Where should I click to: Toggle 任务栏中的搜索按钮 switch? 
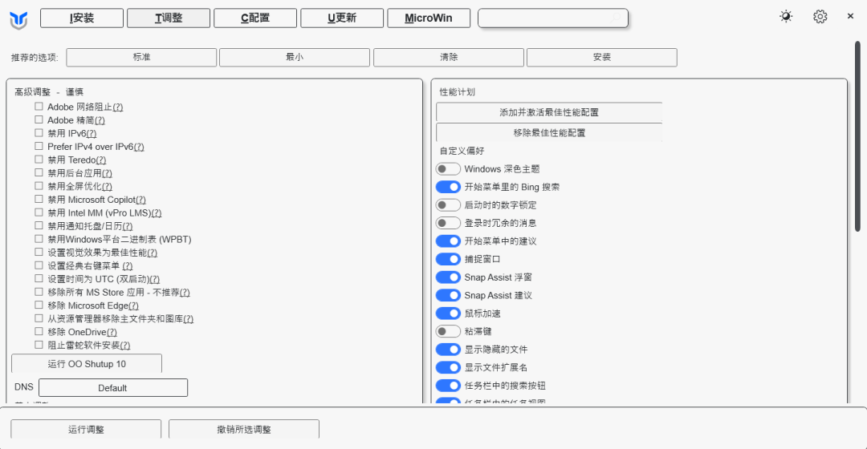[448, 385]
